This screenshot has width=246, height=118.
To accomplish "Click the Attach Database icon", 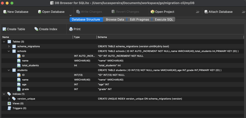I will coord(206,12).
